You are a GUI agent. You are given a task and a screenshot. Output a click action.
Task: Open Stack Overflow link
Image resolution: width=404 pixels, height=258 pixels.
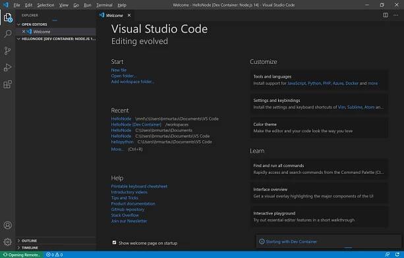[125, 215]
